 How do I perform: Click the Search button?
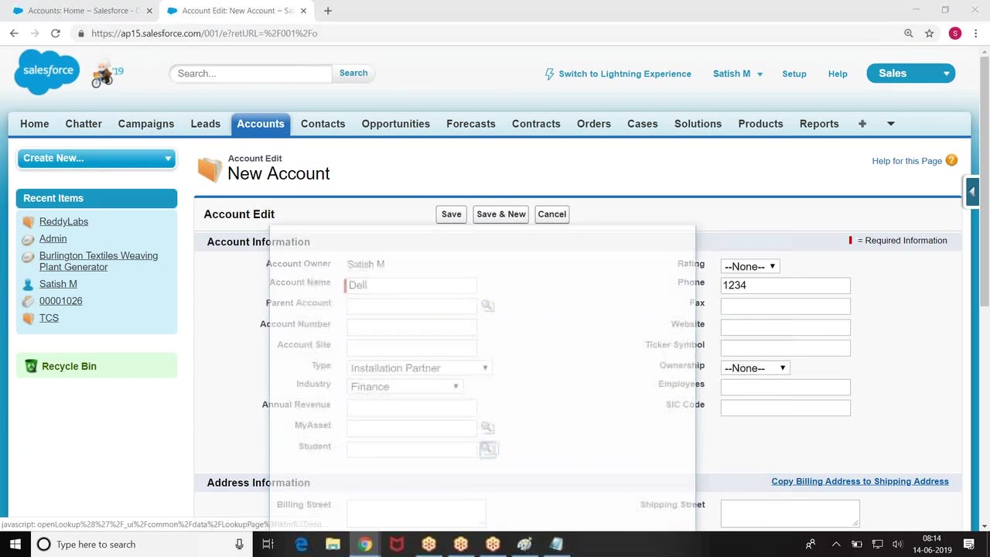[353, 73]
